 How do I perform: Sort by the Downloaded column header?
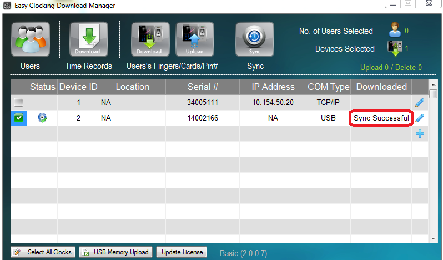(x=381, y=87)
